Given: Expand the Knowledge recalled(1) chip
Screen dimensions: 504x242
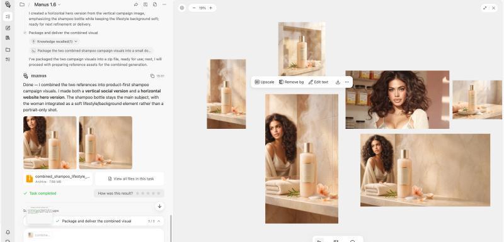Looking at the screenshot, I should coord(55,41).
